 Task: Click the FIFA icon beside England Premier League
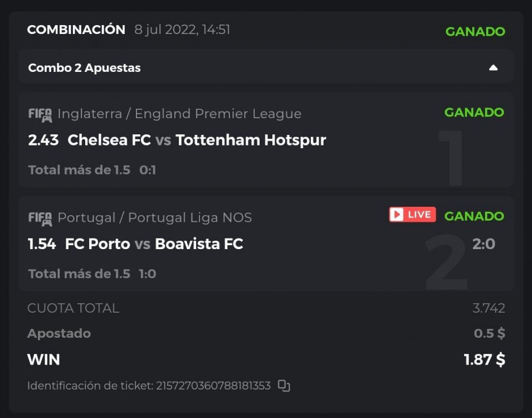[x=40, y=114]
